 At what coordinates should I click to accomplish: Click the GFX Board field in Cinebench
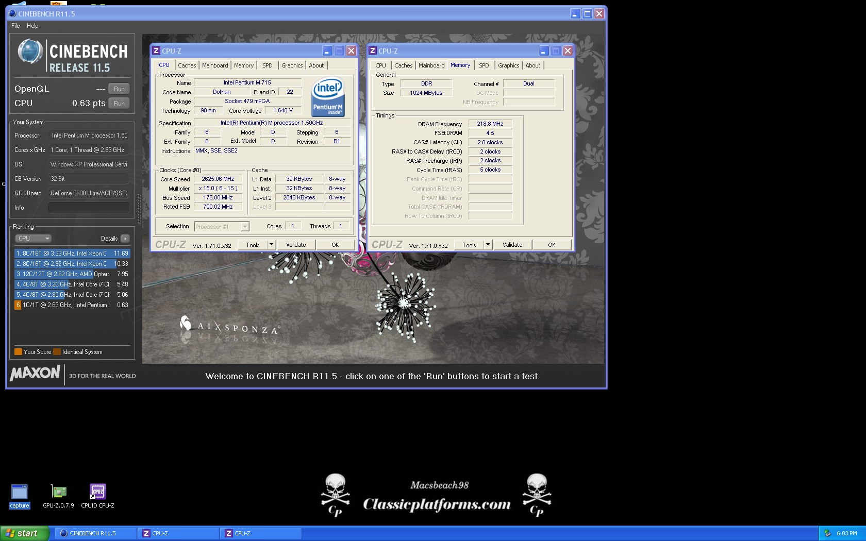tap(89, 193)
